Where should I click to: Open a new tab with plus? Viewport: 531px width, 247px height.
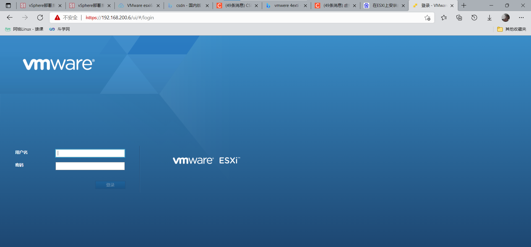464,6
